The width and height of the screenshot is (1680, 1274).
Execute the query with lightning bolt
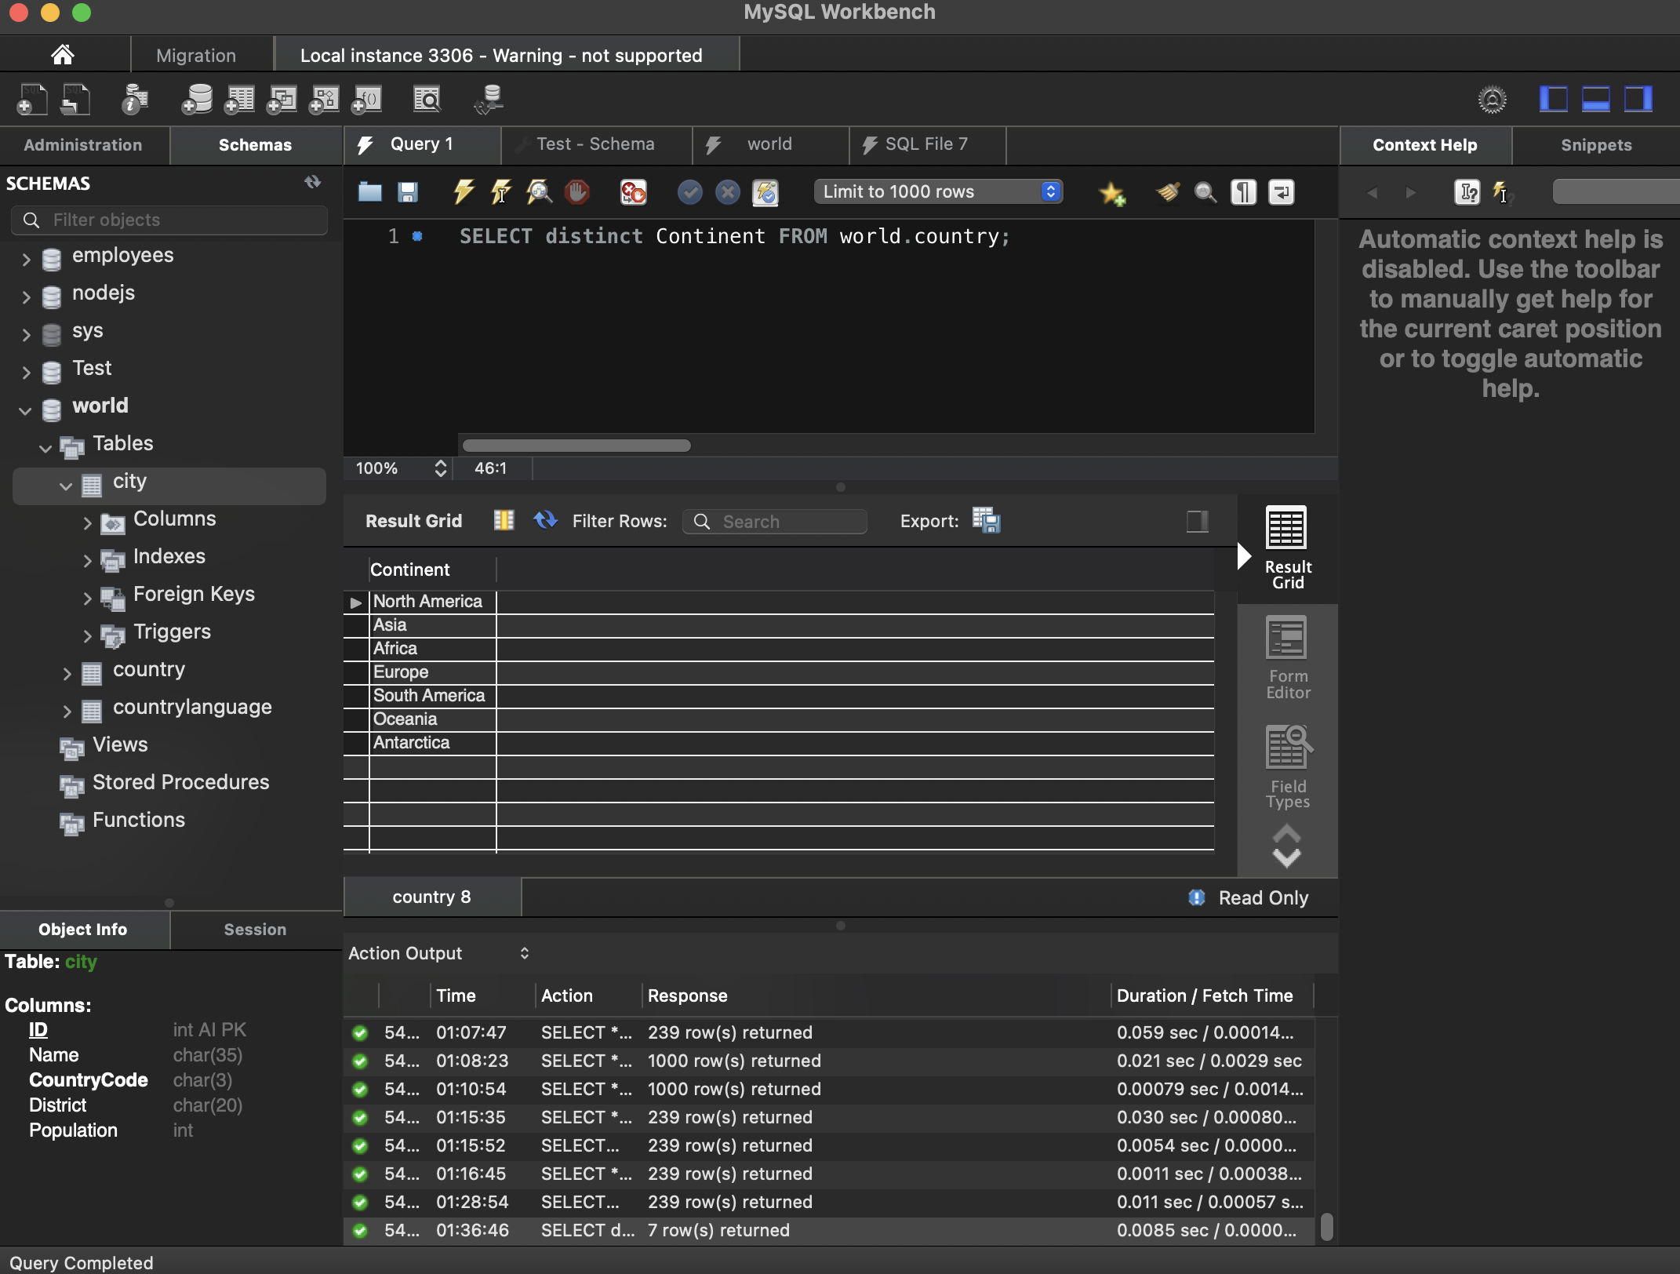point(464,192)
